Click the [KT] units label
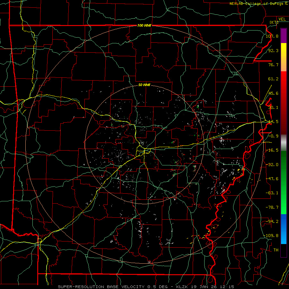Image resolution: width=289 pixels, height=289 pixels. click(274, 22)
